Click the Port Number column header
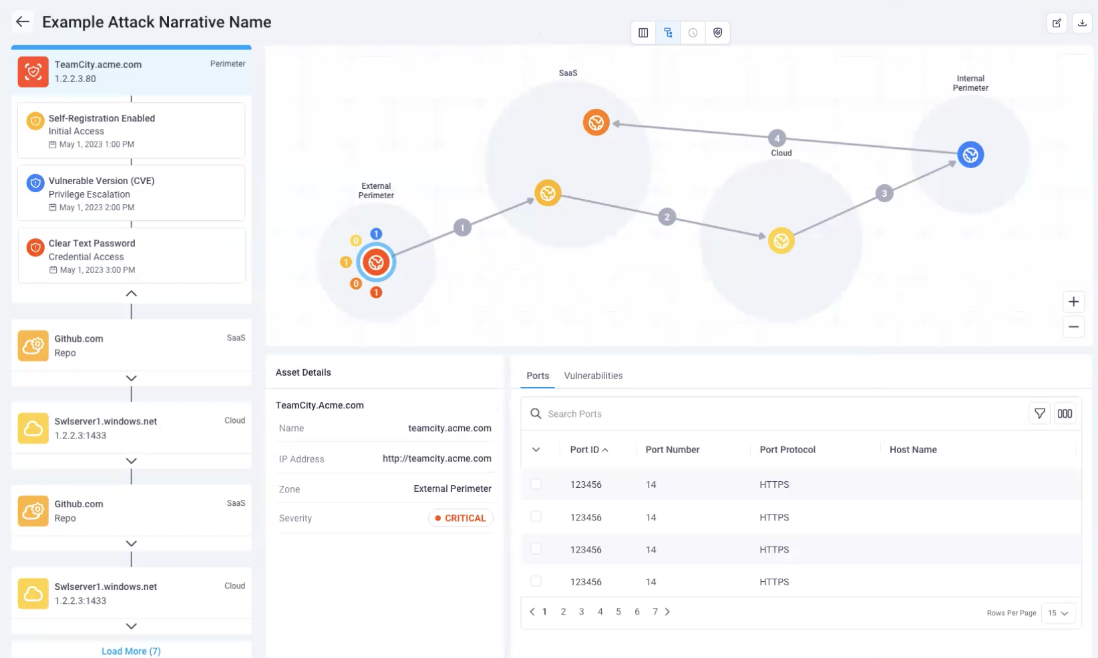Viewport: 1098px width, 658px height. [673, 450]
